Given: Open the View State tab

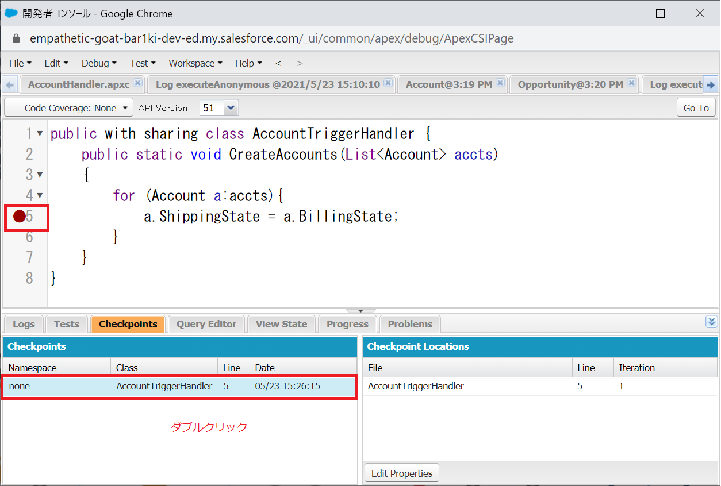Looking at the screenshot, I should [x=281, y=324].
